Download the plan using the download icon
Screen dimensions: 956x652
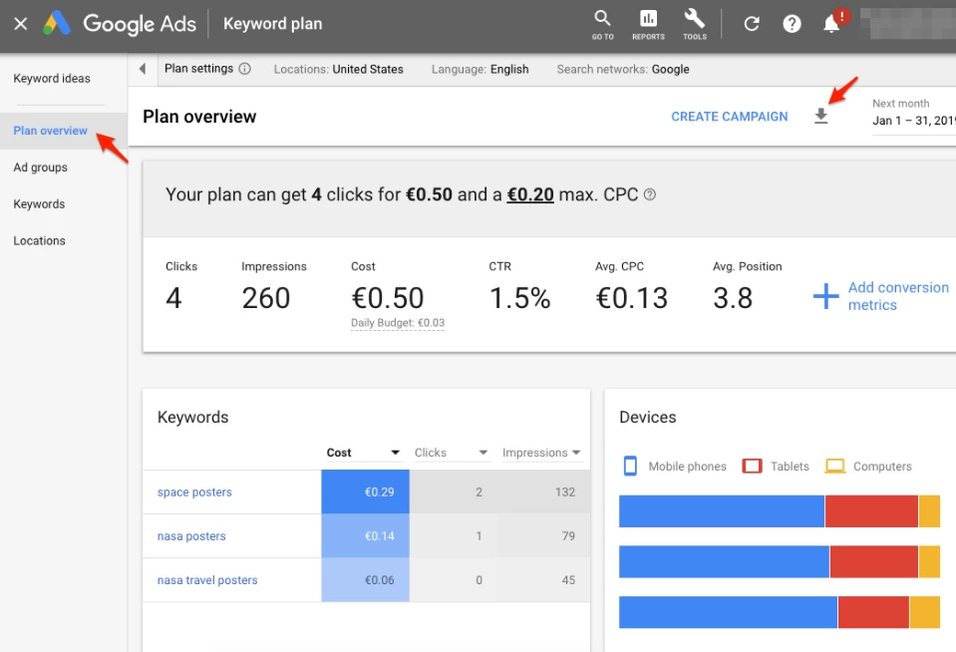click(x=820, y=116)
